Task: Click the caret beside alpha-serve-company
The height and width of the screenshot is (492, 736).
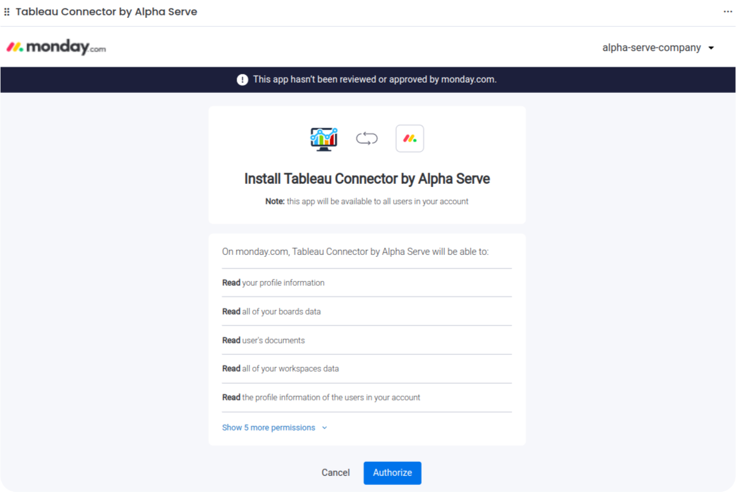Action: point(712,47)
